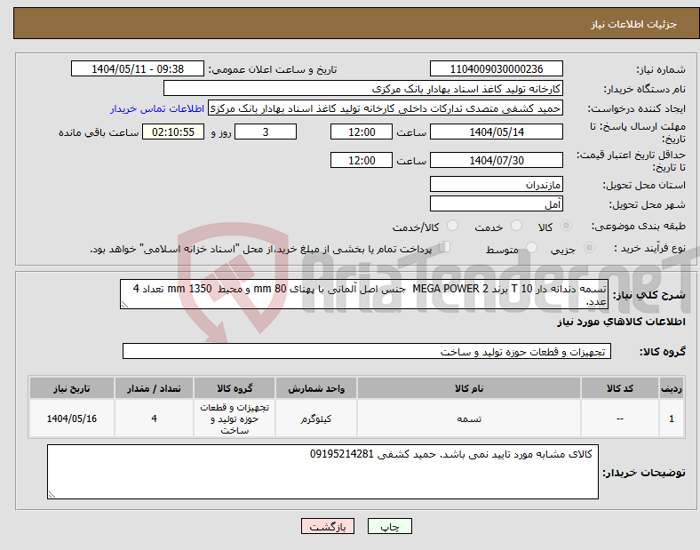Click the resize handle of buyer notes textarea
Image resolution: width=700 pixels, height=550 pixels.
52,494
